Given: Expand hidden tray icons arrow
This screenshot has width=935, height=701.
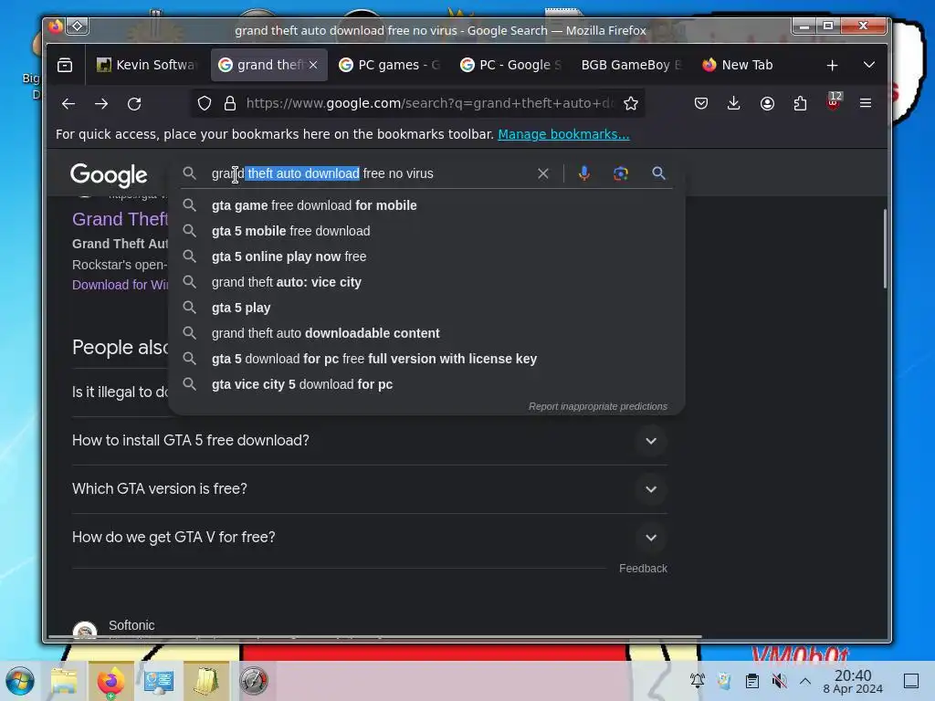Looking at the screenshot, I should [805, 681].
